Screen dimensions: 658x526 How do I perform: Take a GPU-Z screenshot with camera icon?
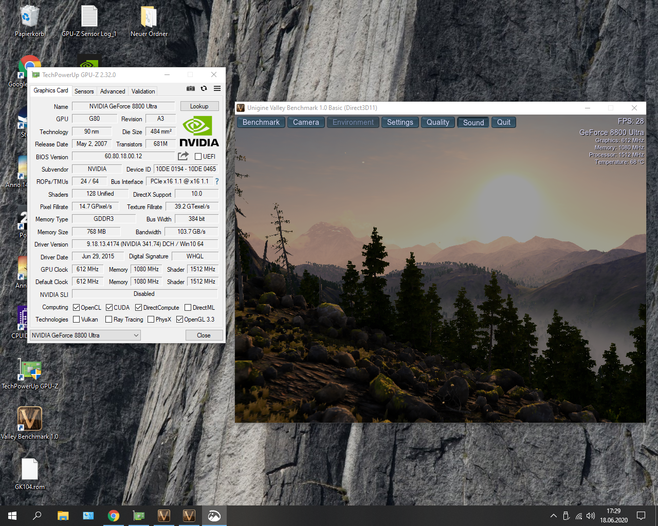tap(191, 88)
